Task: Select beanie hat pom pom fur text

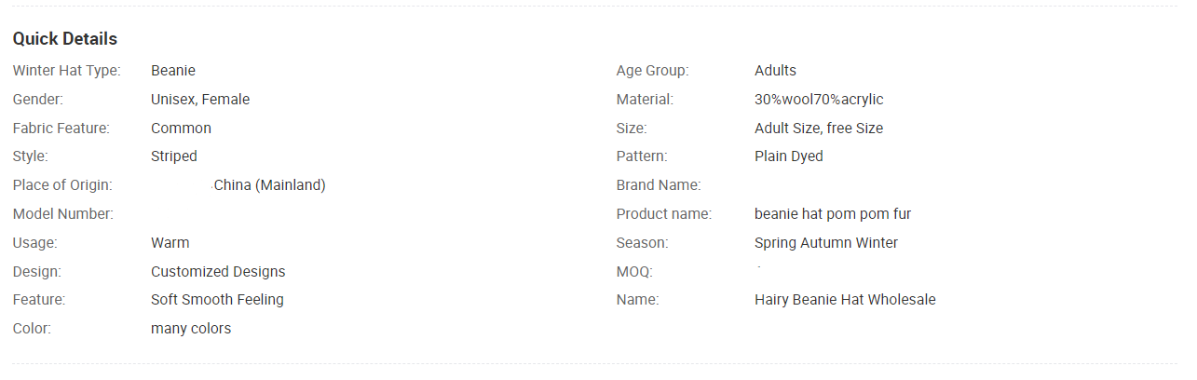Action: [x=833, y=214]
